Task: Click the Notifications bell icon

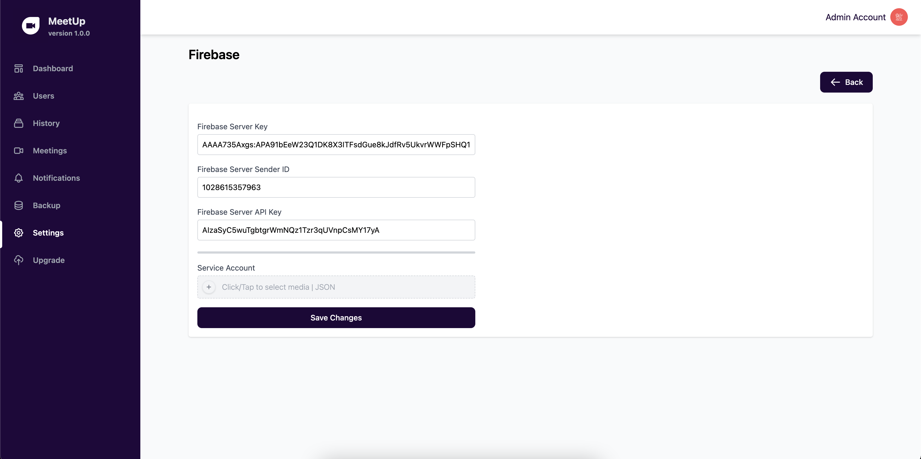Action: (x=19, y=178)
